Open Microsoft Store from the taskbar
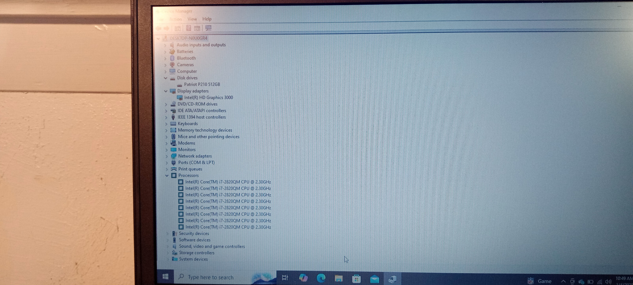The width and height of the screenshot is (633, 285). (356, 279)
